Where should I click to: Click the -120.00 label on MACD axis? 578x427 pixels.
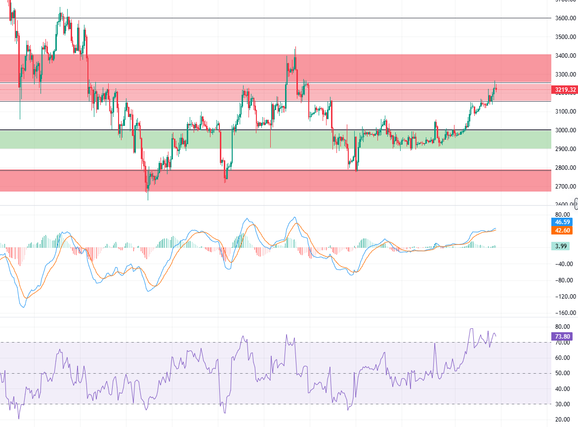pyautogui.click(x=564, y=297)
